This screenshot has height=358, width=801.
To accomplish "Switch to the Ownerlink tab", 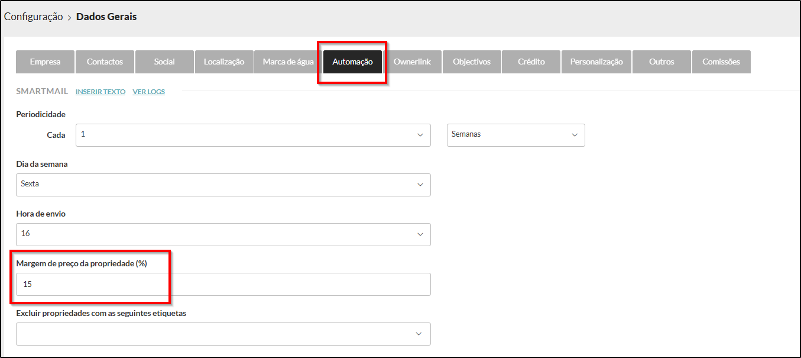I will pos(412,62).
